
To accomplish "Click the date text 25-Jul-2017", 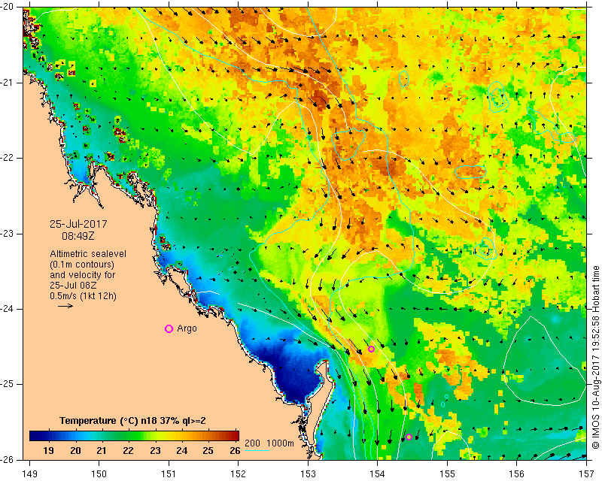I will click(x=78, y=224).
